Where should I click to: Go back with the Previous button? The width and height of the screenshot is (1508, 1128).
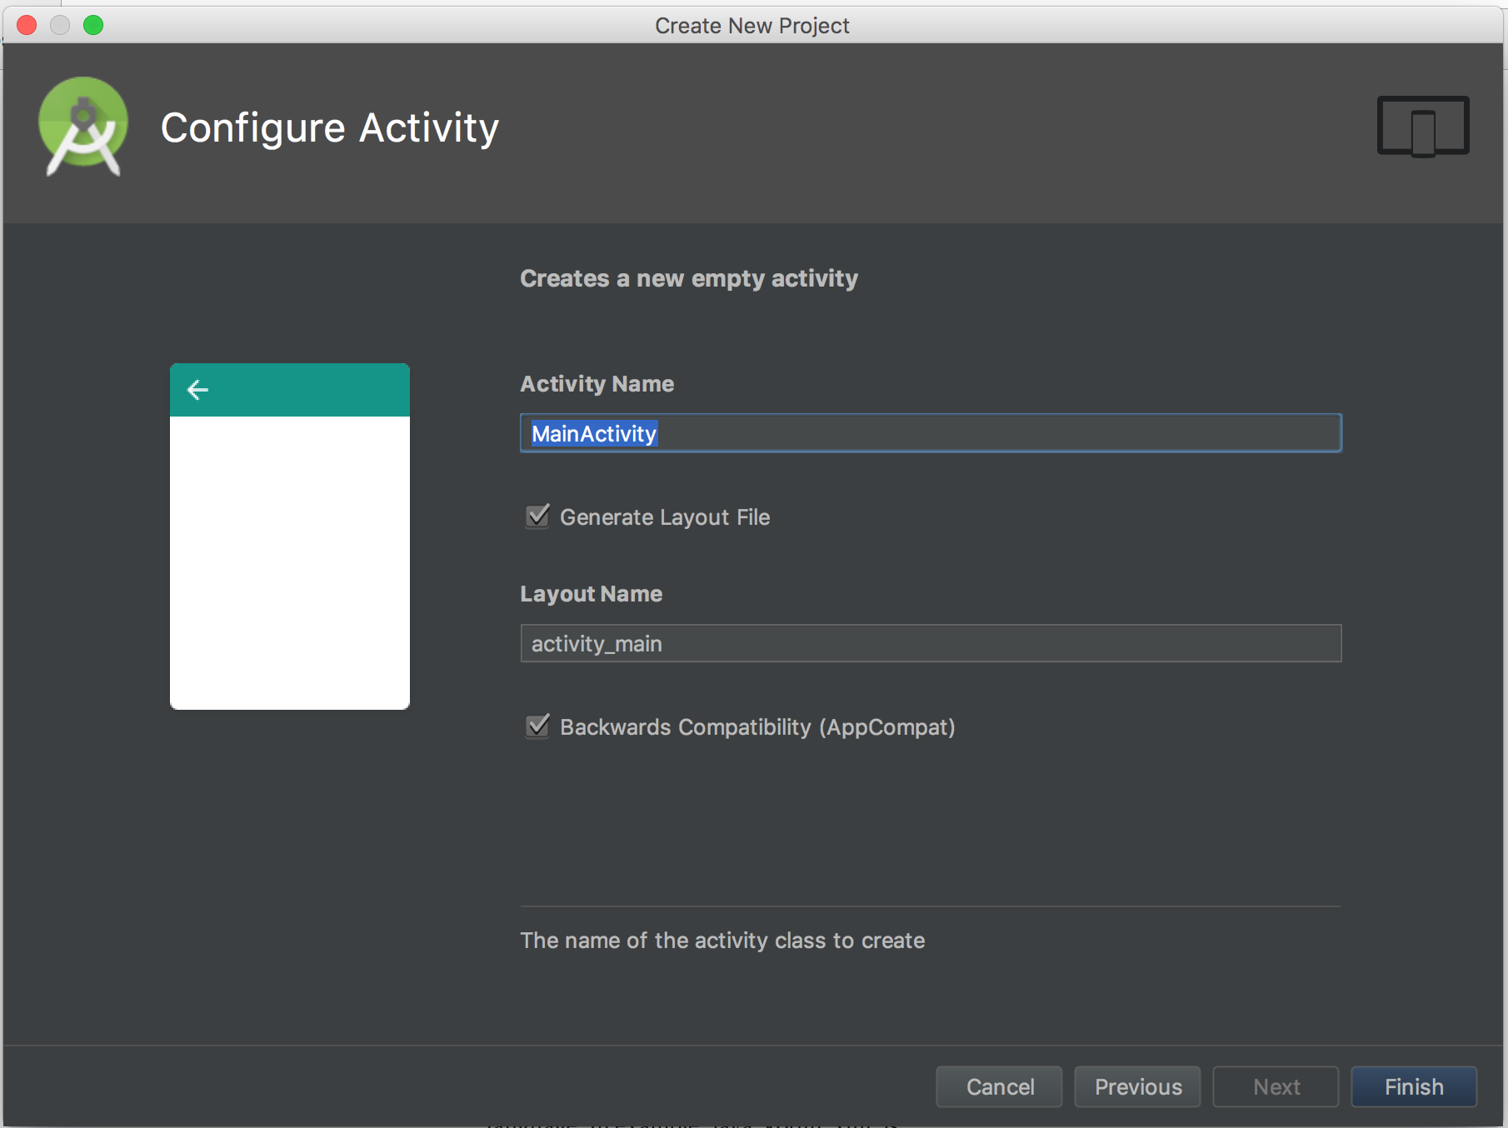[1137, 1086]
